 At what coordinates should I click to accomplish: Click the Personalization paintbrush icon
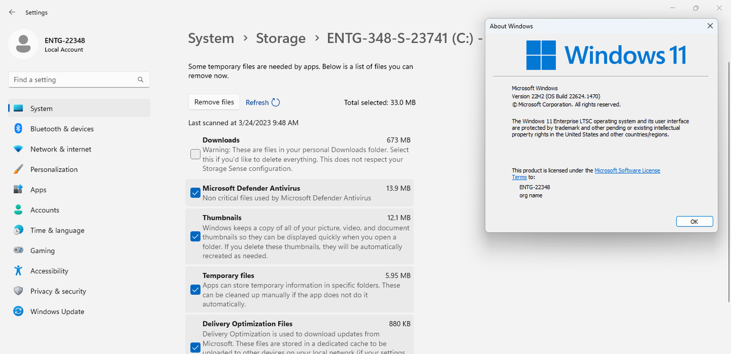click(18, 169)
